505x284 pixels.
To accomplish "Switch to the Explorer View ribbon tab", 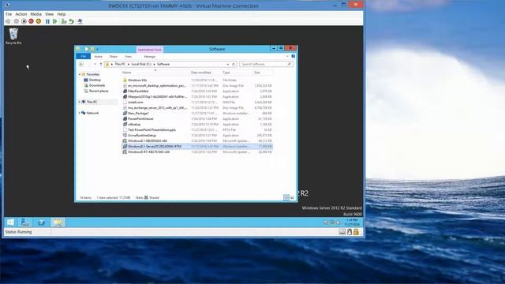I will (x=128, y=56).
